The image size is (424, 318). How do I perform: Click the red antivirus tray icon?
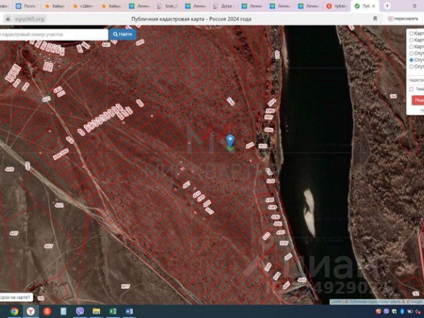[378, 311]
